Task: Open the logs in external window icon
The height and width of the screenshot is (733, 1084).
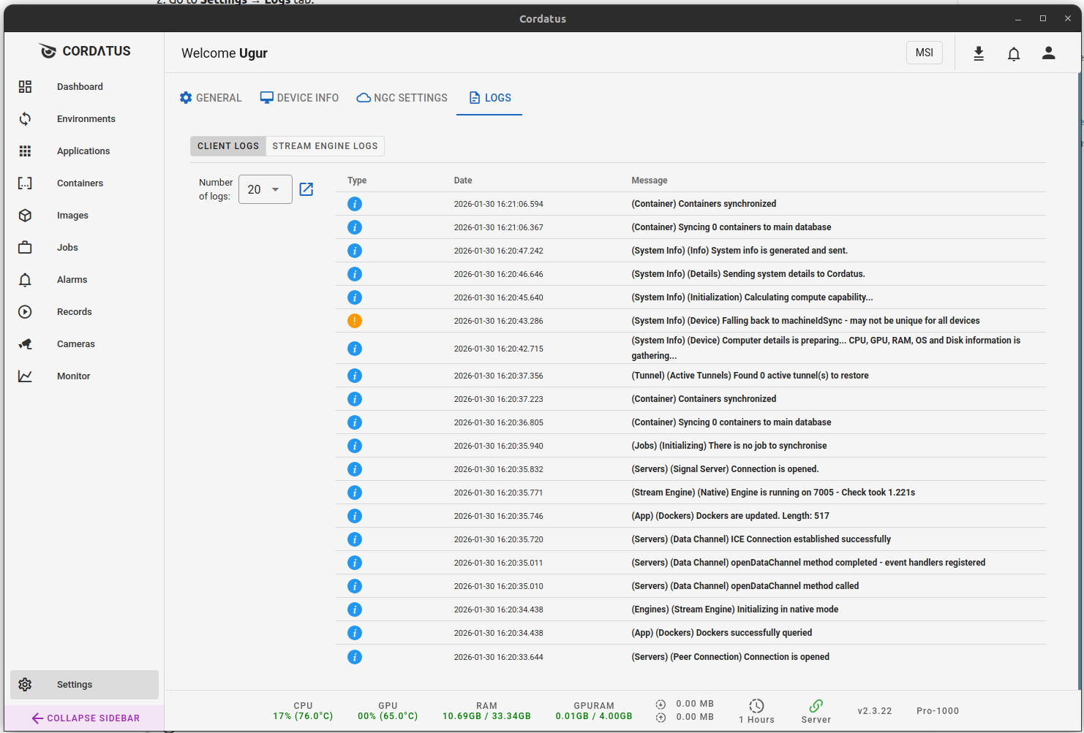Action: click(x=306, y=189)
